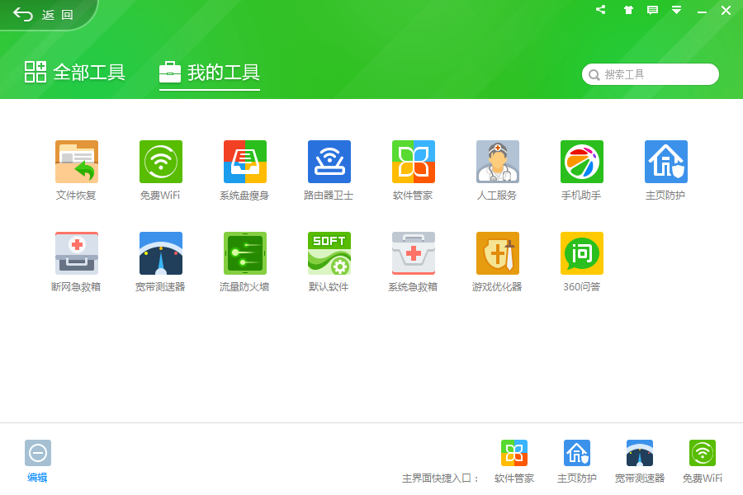
Task: Click the 宽带测速器 shortcut in the bottom bar
Action: coord(640,453)
